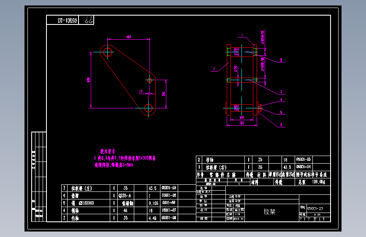Click balloon number "1" above the front view
This screenshot has height=237, width=366.
[x=242, y=35]
